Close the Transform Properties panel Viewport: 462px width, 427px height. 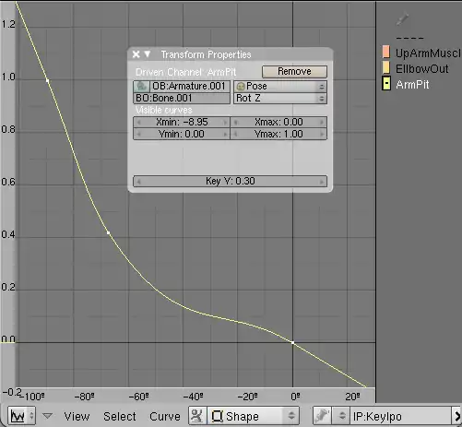[x=136, y=54]
